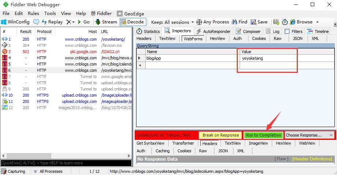Open the ImageView response tab
337x175 pixels.
tap(258, 143)
